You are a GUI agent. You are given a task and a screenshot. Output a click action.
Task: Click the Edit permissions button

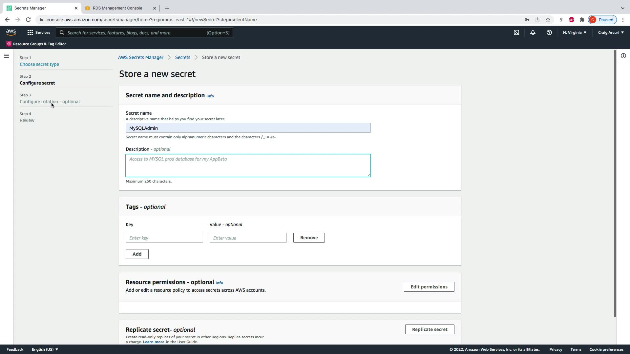pos(429,287)
